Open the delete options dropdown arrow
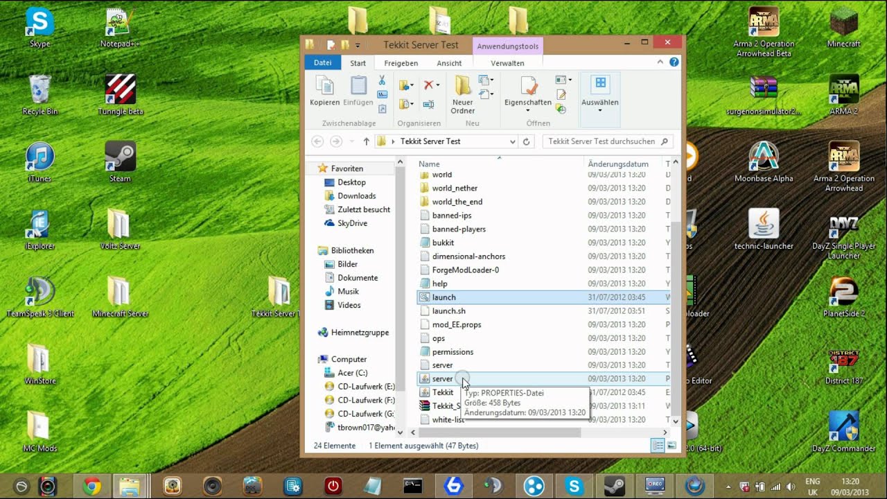The height and width of the screenshot is (499, 887). coord(438,85)
